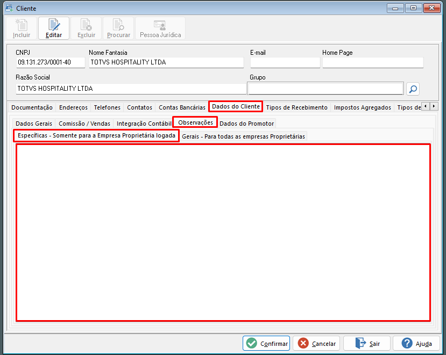This screenshot has height=355, width=446.
Task: Exit via the Sair button
Action: (x=366, y=343)
